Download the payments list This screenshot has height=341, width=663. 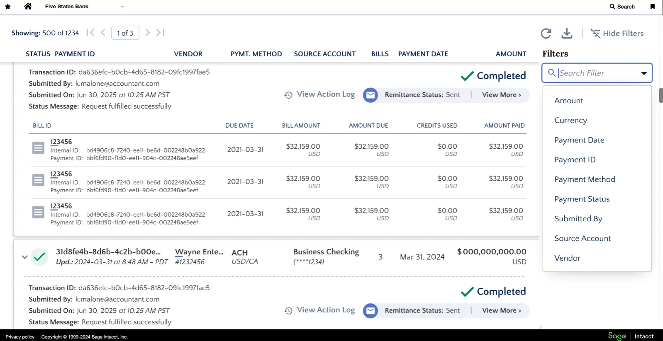pos(567,33)
